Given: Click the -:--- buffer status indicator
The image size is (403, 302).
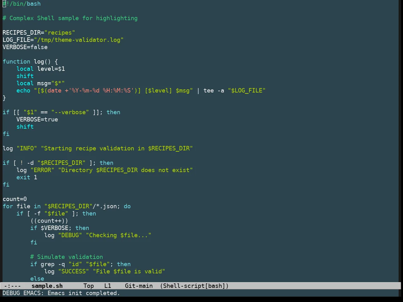Looking at the screenshot, I should coord(12,286).
